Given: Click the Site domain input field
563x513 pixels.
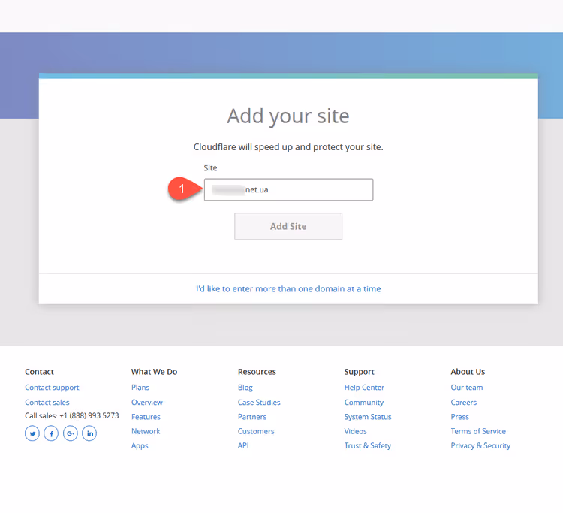Looking at the screenshot, I should [288, 189].
